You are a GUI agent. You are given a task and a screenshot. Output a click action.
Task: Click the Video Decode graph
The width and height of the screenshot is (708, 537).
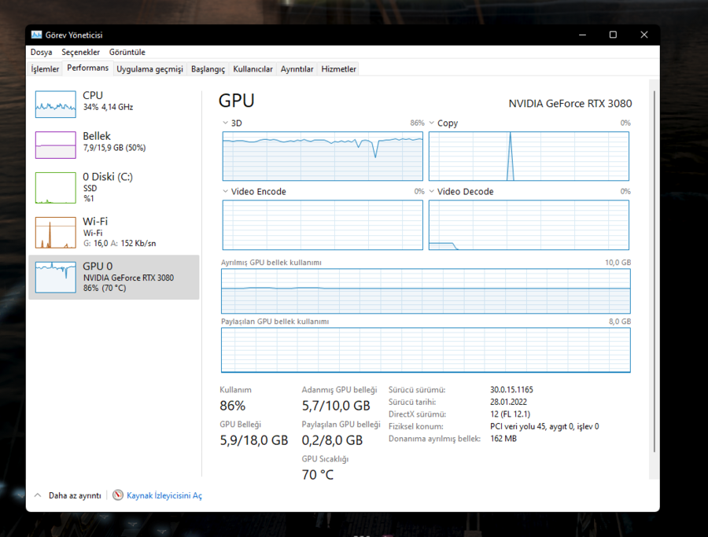coord(529,225)
